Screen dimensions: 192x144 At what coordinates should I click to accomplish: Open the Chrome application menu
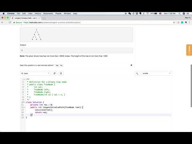point(11,14)
